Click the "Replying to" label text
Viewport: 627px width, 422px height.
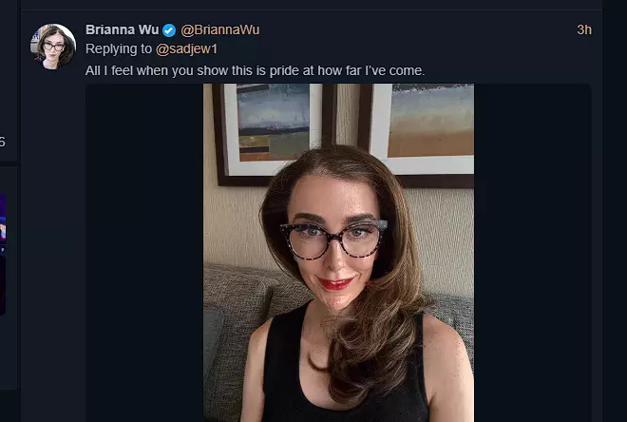click(x=119, y=48)
